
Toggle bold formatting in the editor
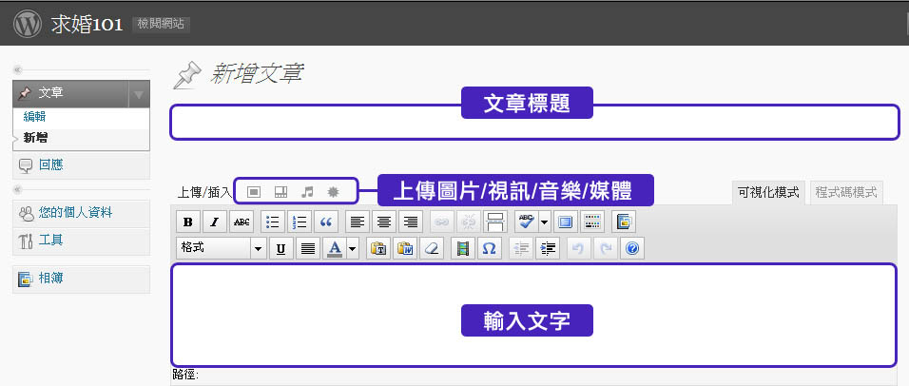tap(189, 222)
